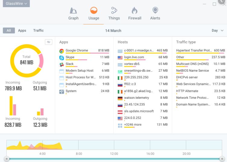Screen dimensions: 227x162
Task: Switch to the Apps filter tab
Action: pos(22,30)
